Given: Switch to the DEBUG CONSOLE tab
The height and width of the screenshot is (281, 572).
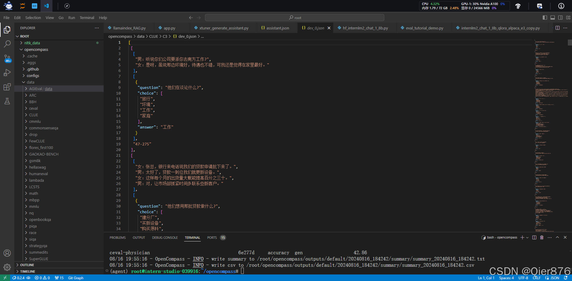Looking at the screenshot, I should pos(165,238).
